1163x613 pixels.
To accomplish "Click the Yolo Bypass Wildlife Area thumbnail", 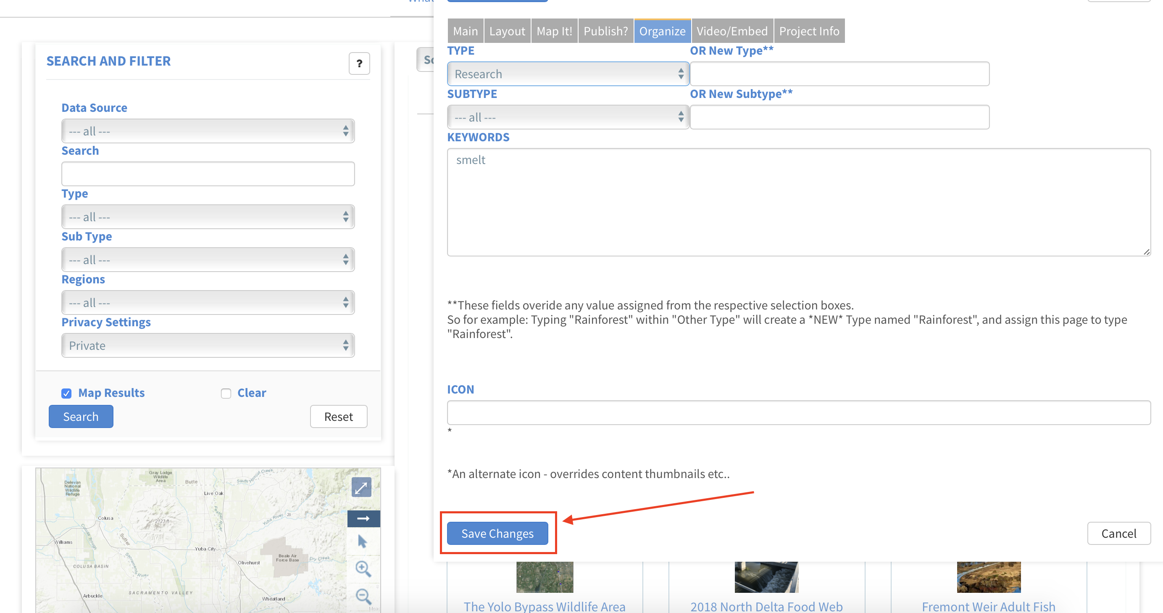I will (x=545, y=577).
